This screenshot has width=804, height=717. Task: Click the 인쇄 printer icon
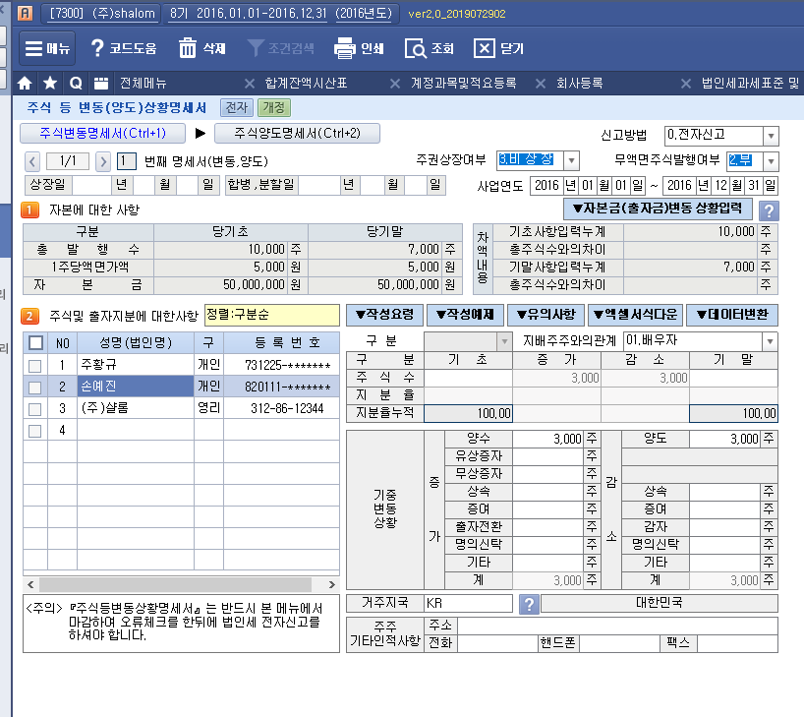[x=344, y=48]
